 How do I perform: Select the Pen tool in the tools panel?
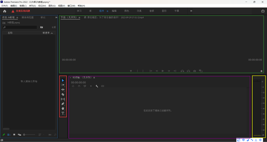pyautogui.click(x=63, y=104)
